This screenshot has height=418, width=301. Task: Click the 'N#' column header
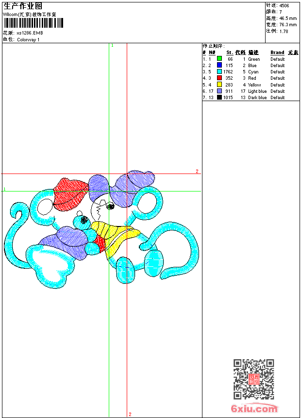(212, 52)
